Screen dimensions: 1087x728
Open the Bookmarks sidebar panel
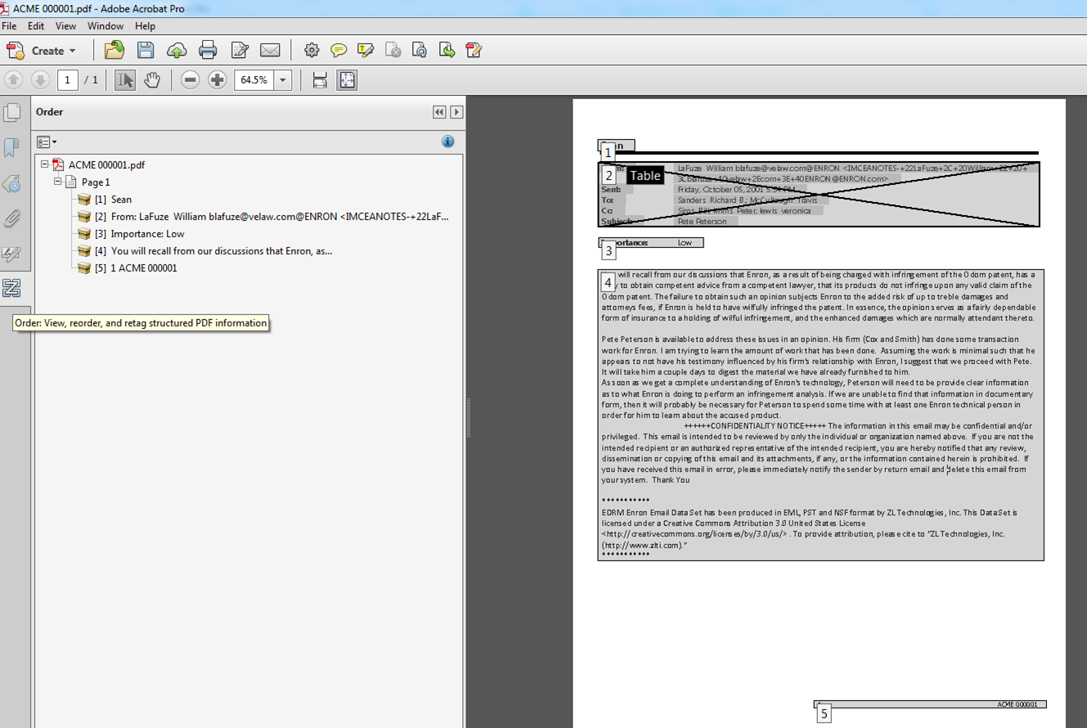(x=11, y=147)
